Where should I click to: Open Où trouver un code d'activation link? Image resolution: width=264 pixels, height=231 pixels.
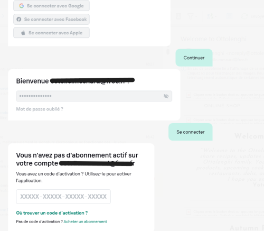pos(52,213)
